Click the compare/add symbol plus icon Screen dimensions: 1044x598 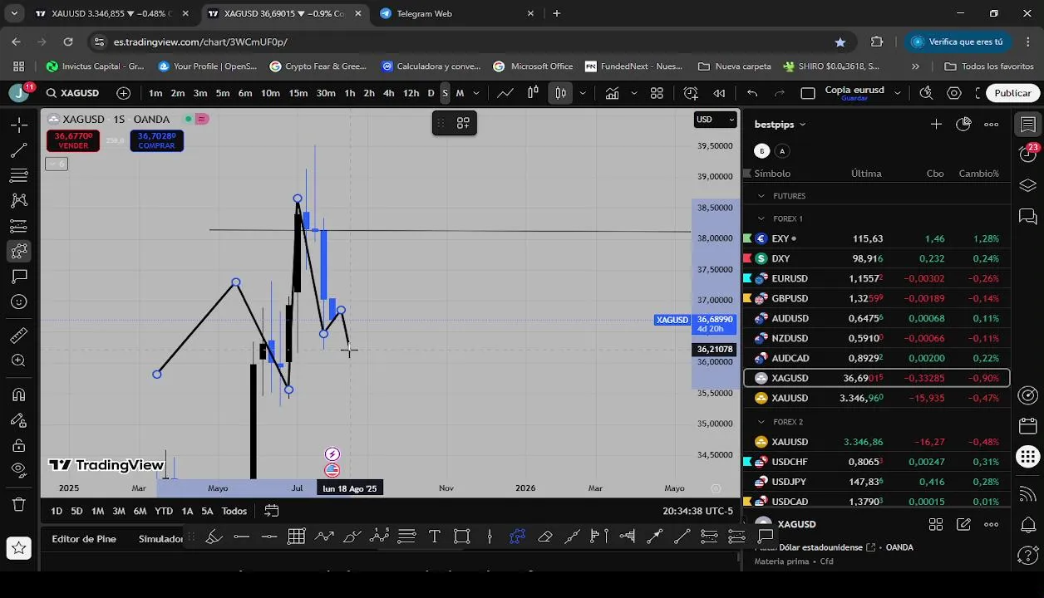(x=124, y=93)
